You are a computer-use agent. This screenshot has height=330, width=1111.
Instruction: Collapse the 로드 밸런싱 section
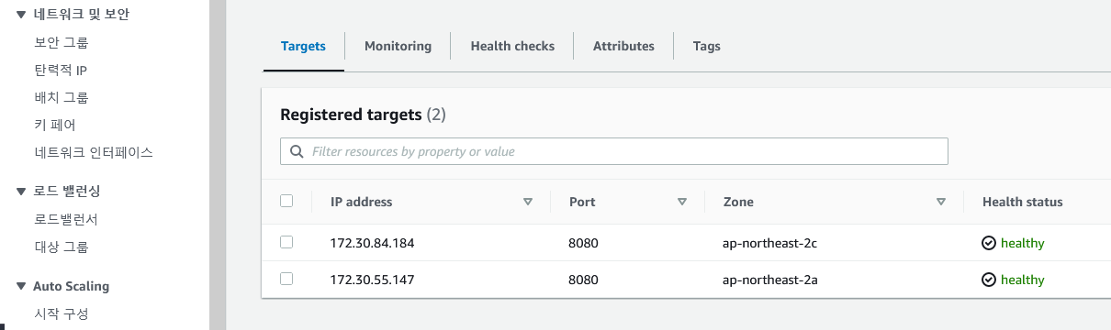tap(21, 191)
